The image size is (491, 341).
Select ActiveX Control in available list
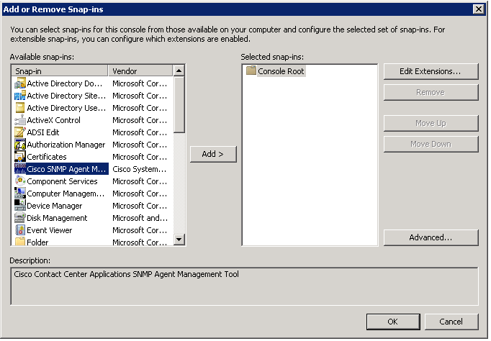[53, 120]
